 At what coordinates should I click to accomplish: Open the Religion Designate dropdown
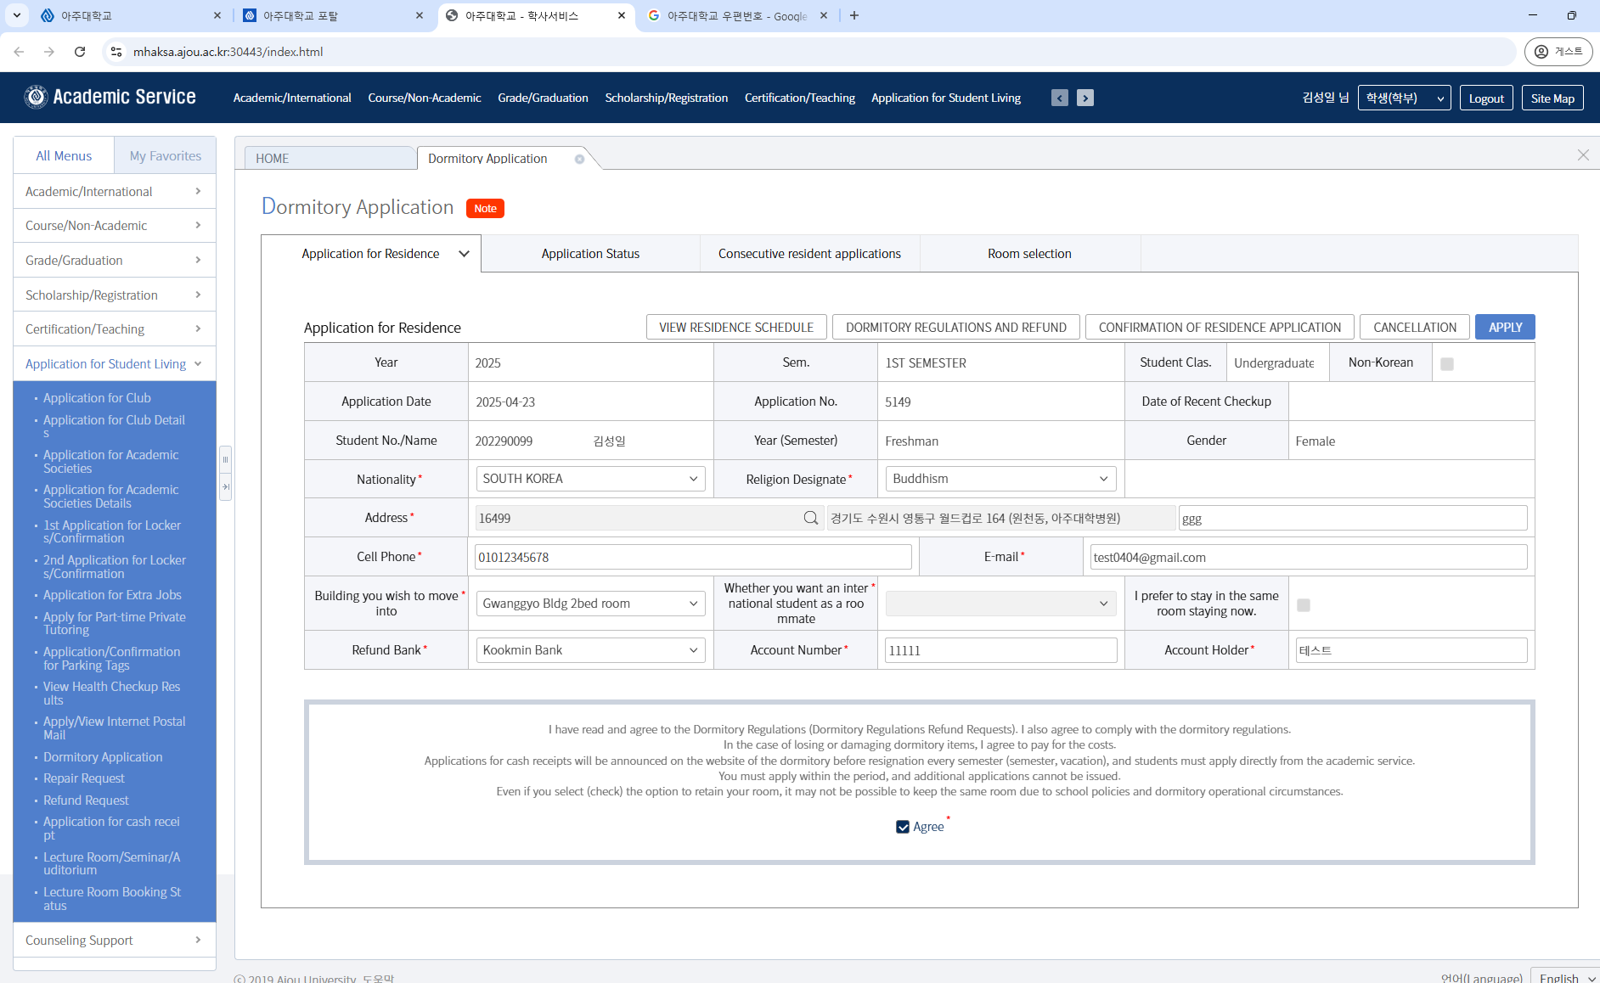click(x=1000, y=479)
